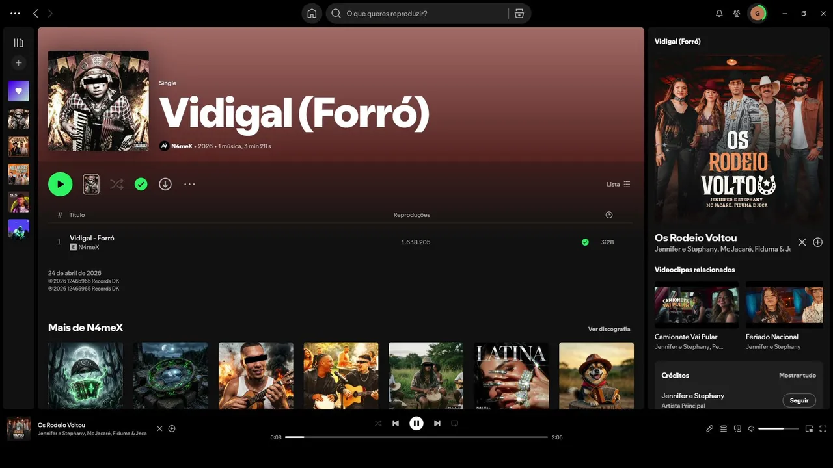Switch to full screen mode
Viewport: 833px width, 468px height.
(823, 428)
